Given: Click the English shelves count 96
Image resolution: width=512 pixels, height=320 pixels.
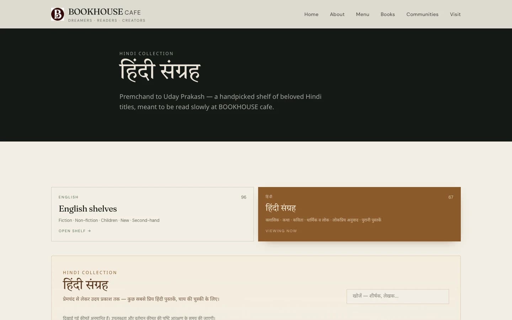Looking at the screenshot, I should pos(244,197).
